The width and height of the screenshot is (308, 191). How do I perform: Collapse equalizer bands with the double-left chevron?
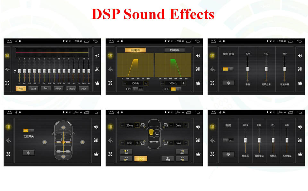point(15,71)
